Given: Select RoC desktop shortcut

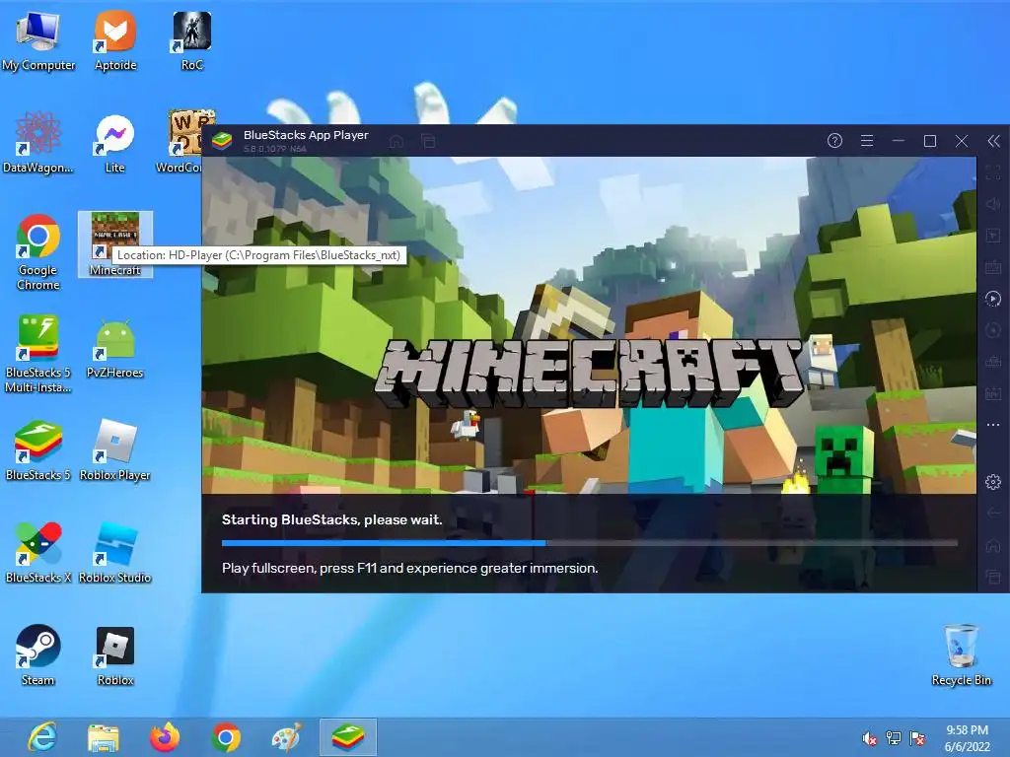Looking at the screenshot, I should click(x=192, y=41).
